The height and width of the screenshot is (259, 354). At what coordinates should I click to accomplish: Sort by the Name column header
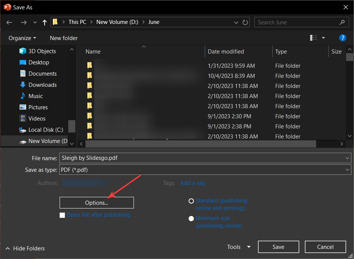click(x=93, y=52)
